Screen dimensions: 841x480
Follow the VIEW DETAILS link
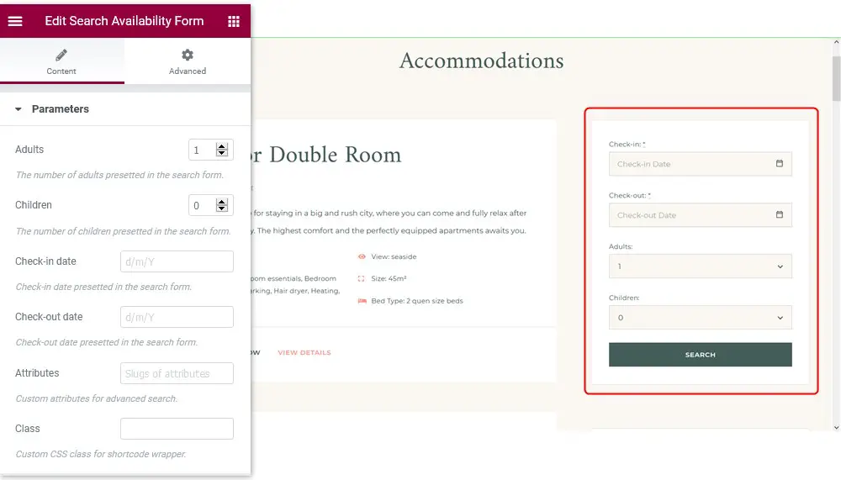coord(304,352)
